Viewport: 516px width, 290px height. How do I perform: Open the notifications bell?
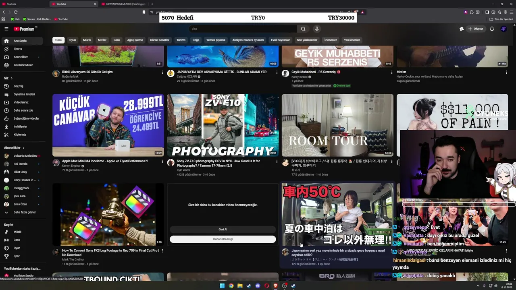[492, 29]
